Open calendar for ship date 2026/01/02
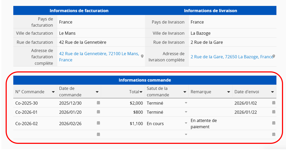Image resolution: width=286 pixels, height=150 pixels. coord(274,103)
